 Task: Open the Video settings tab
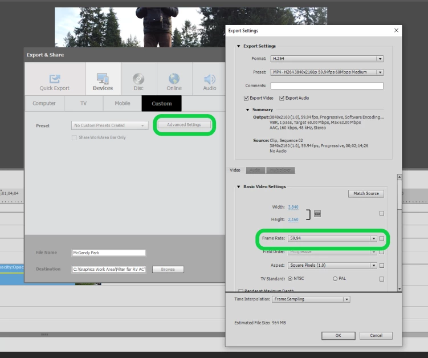(x=235, y=170)
